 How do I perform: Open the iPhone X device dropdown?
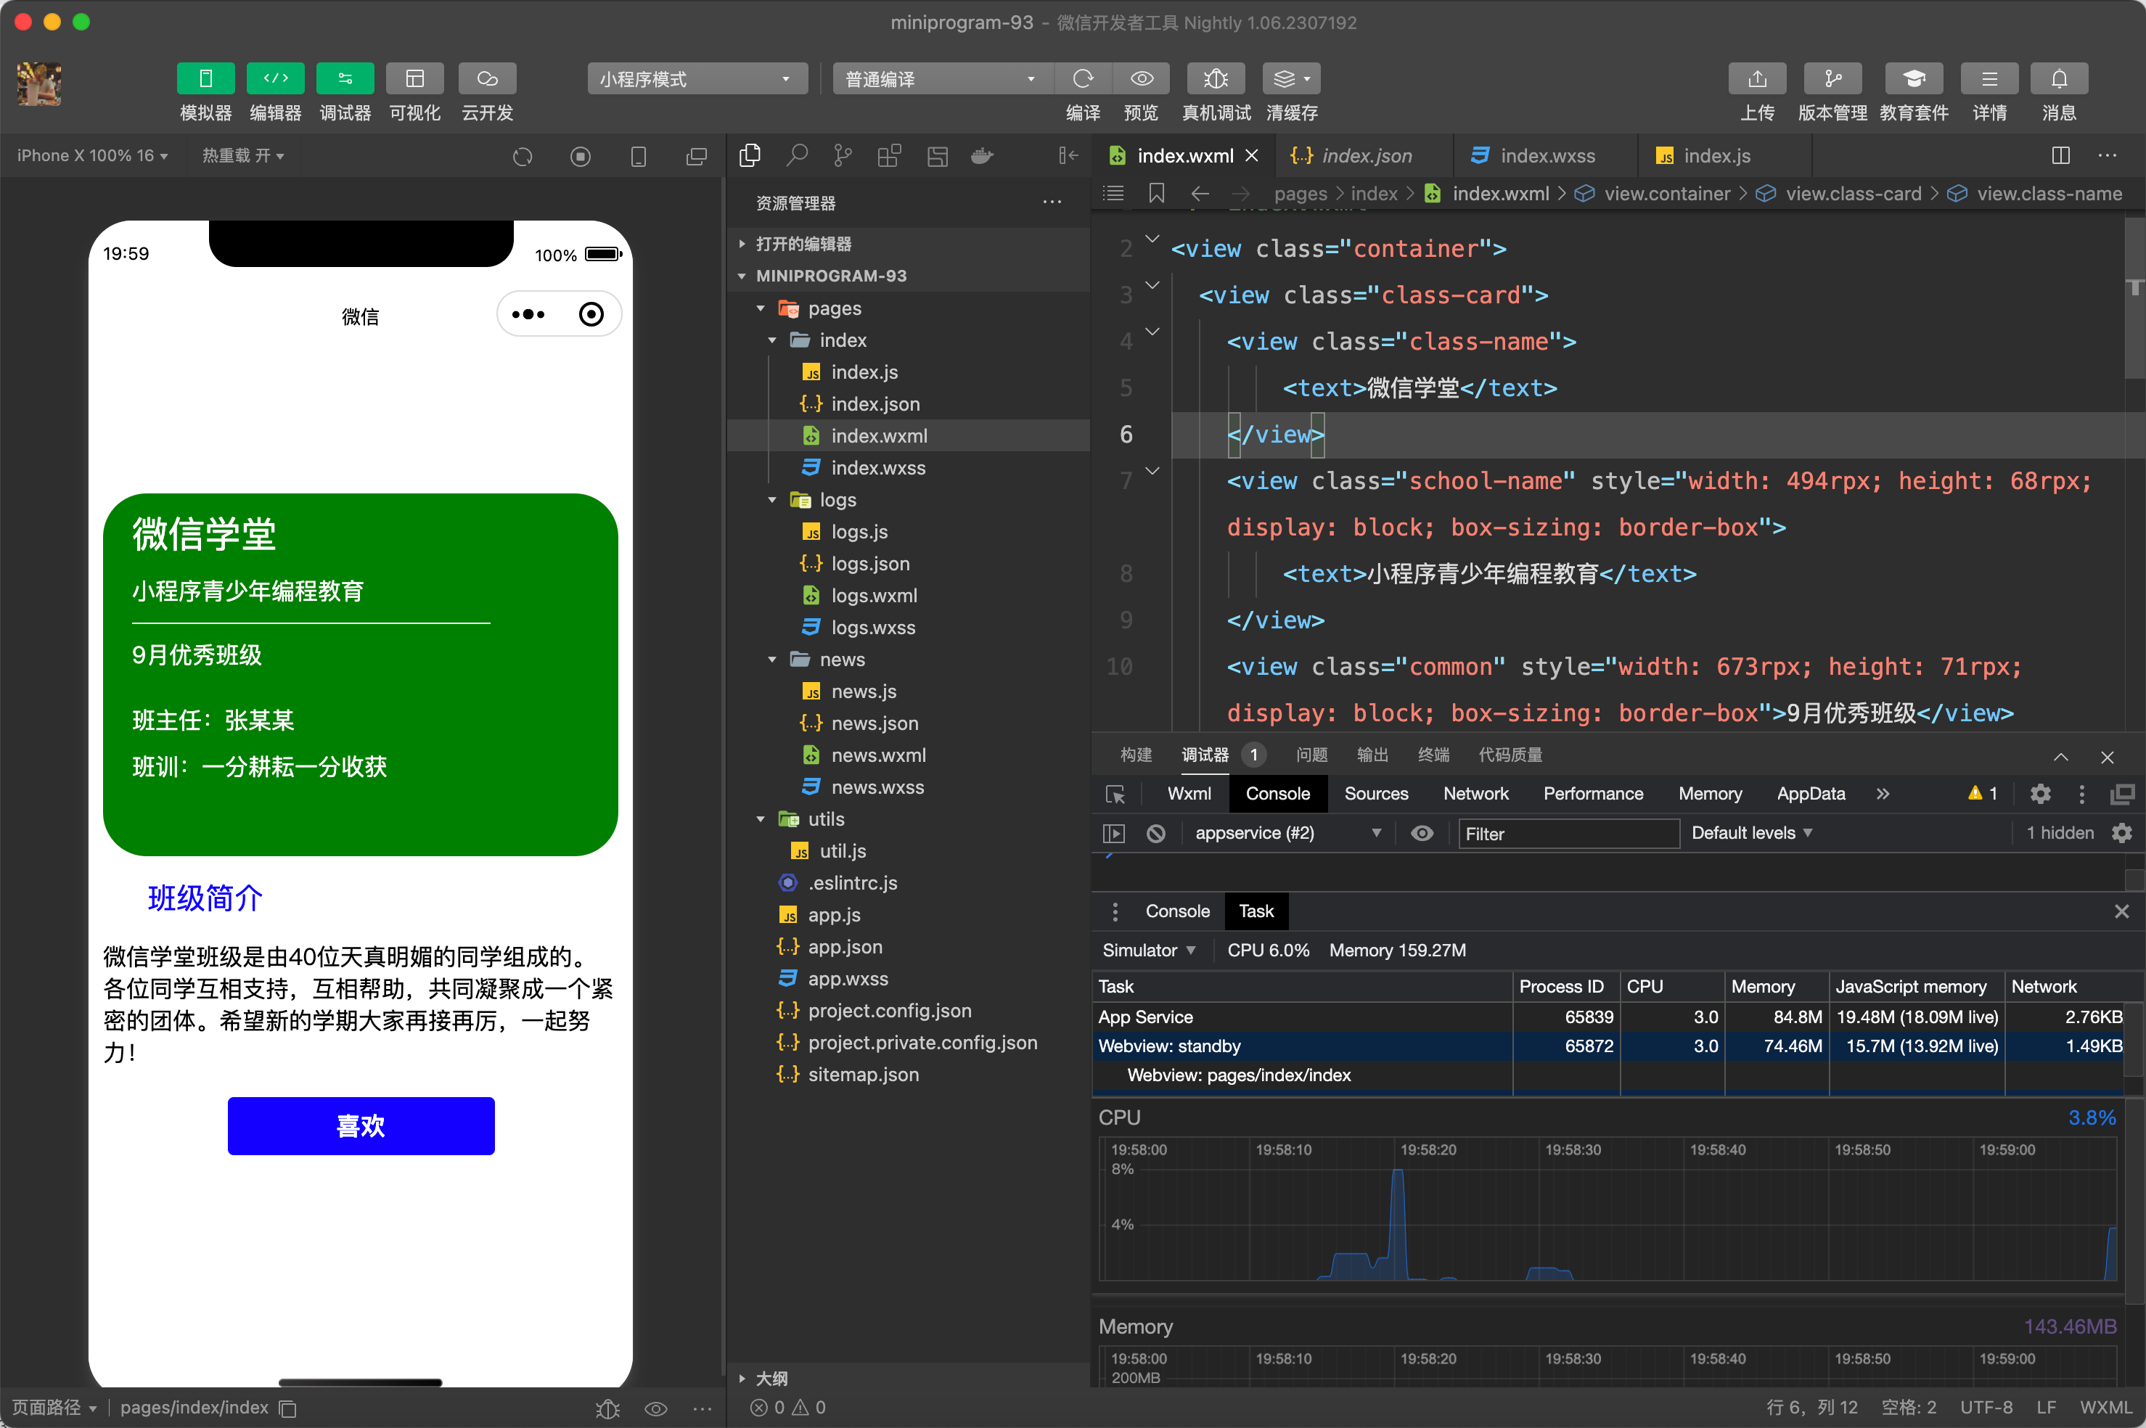point(92,156)
